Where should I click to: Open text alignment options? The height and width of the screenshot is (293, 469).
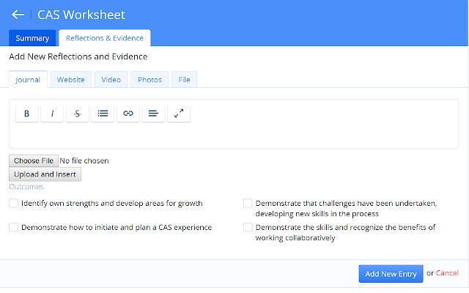[x=153, y=114]
